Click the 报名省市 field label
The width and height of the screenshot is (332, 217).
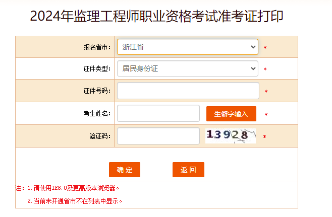coord(96,47)
